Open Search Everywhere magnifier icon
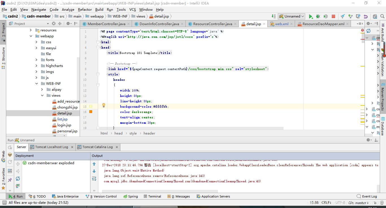Screen dimensions: 386x208 [382, 16]
